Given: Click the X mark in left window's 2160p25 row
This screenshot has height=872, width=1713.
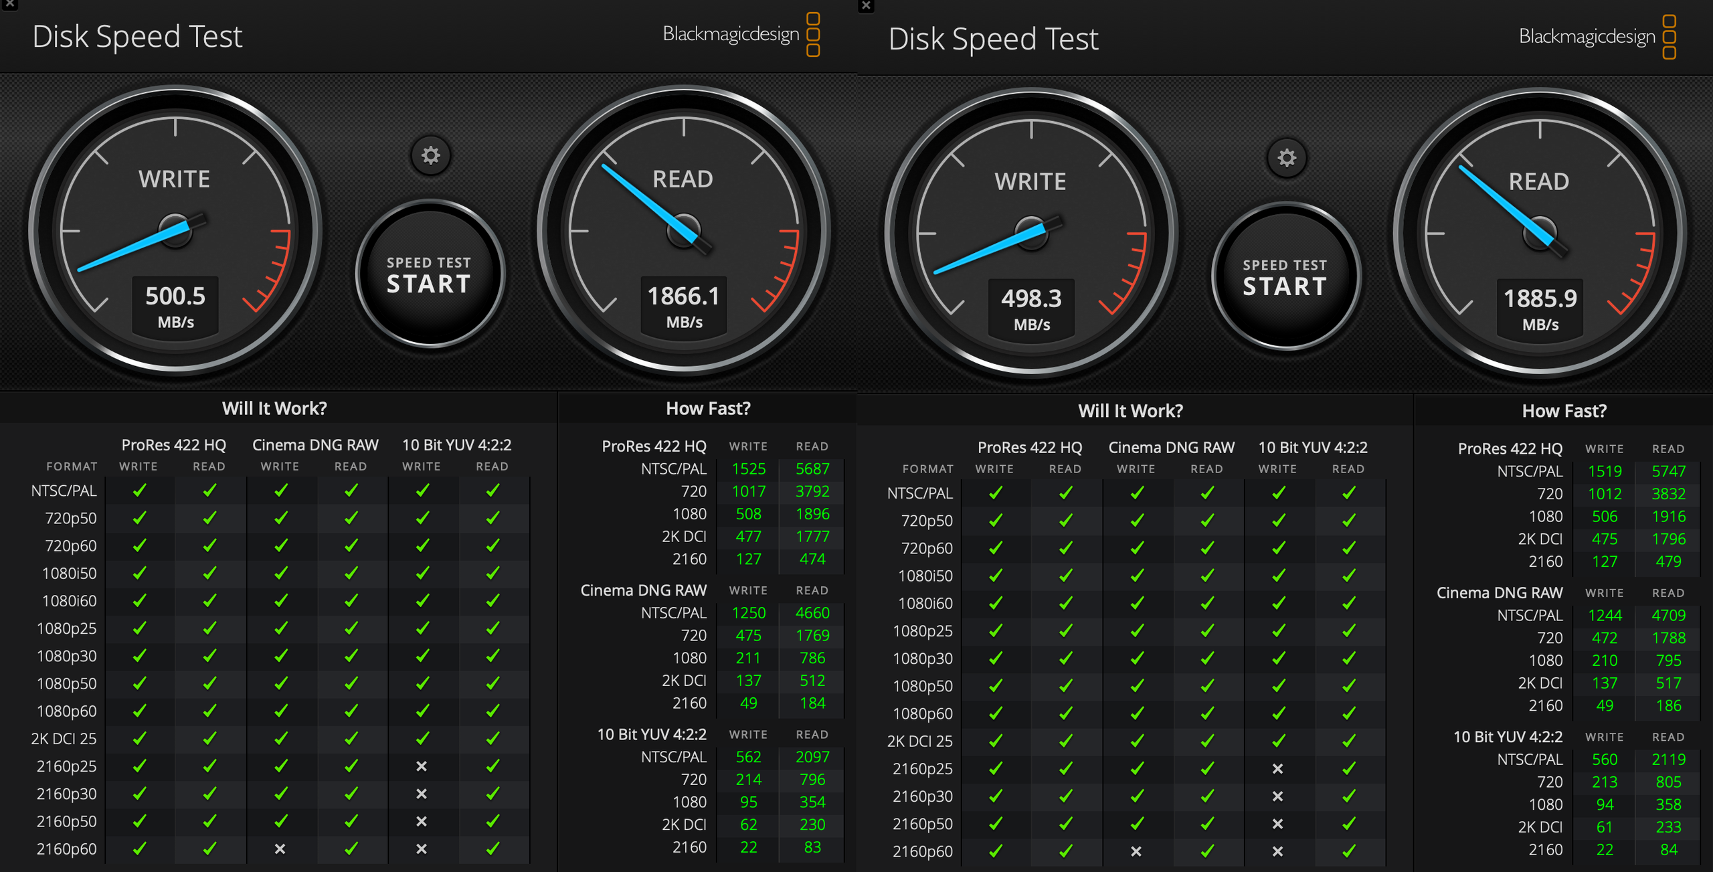Looking at the screenshot, I should tap(422, 766).
